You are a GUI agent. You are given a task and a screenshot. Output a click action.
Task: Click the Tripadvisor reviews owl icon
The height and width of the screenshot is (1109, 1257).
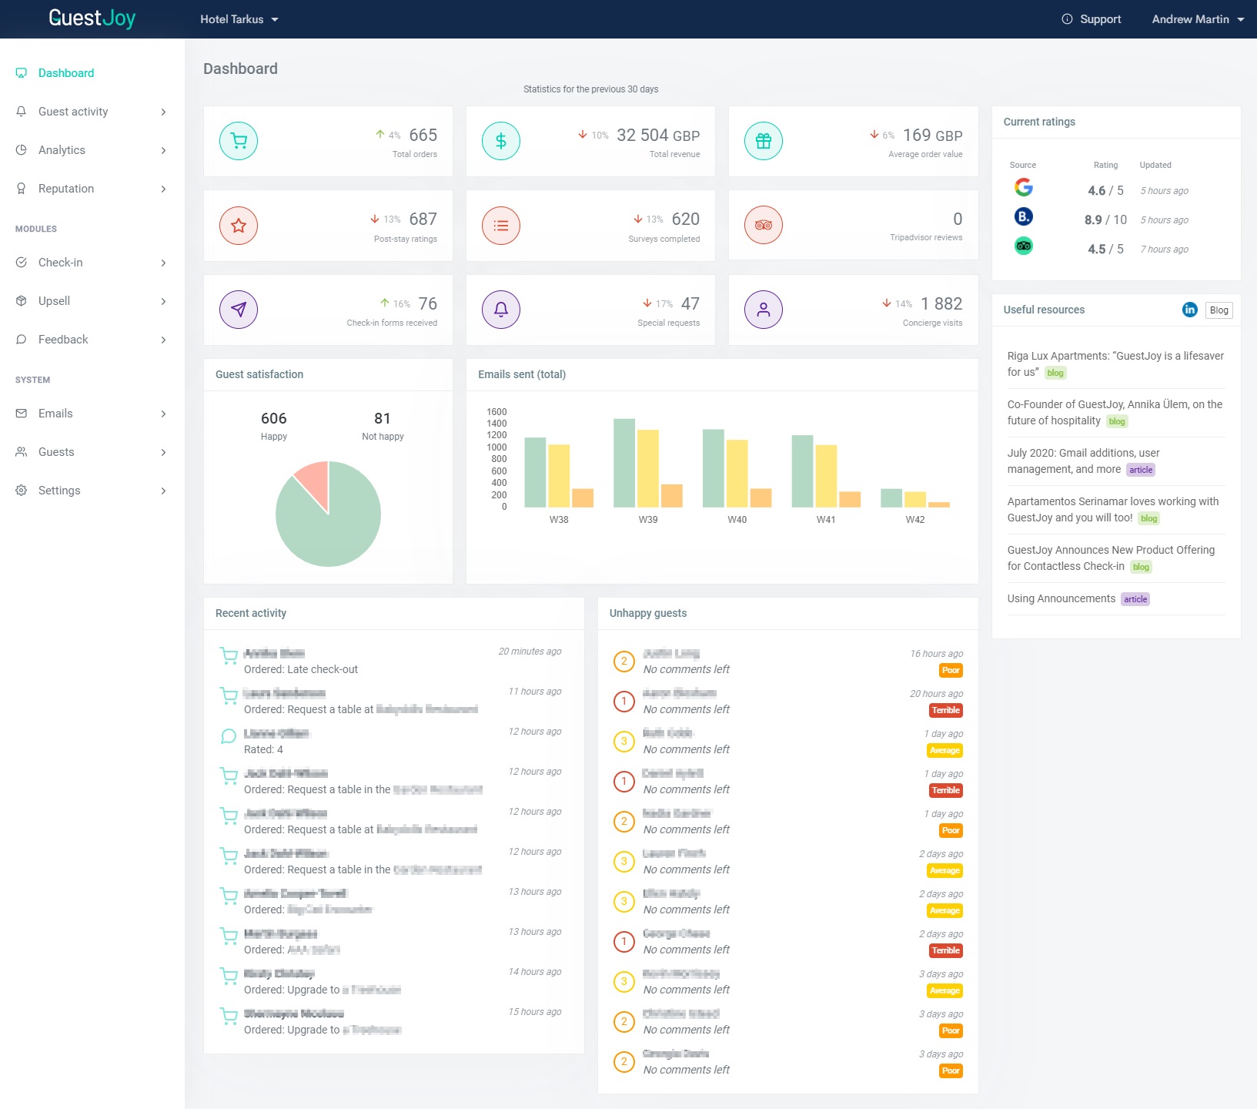point(764,226)
